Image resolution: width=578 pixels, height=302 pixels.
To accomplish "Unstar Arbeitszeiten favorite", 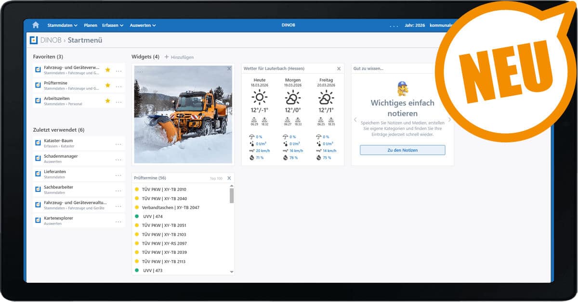I will coord(107,101).
